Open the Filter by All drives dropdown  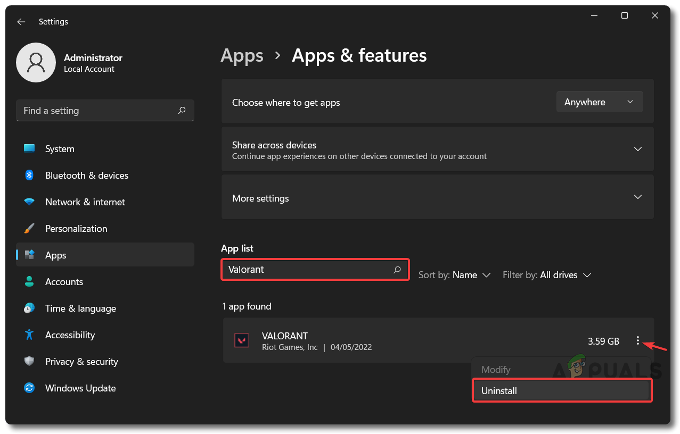pos(547,275)
